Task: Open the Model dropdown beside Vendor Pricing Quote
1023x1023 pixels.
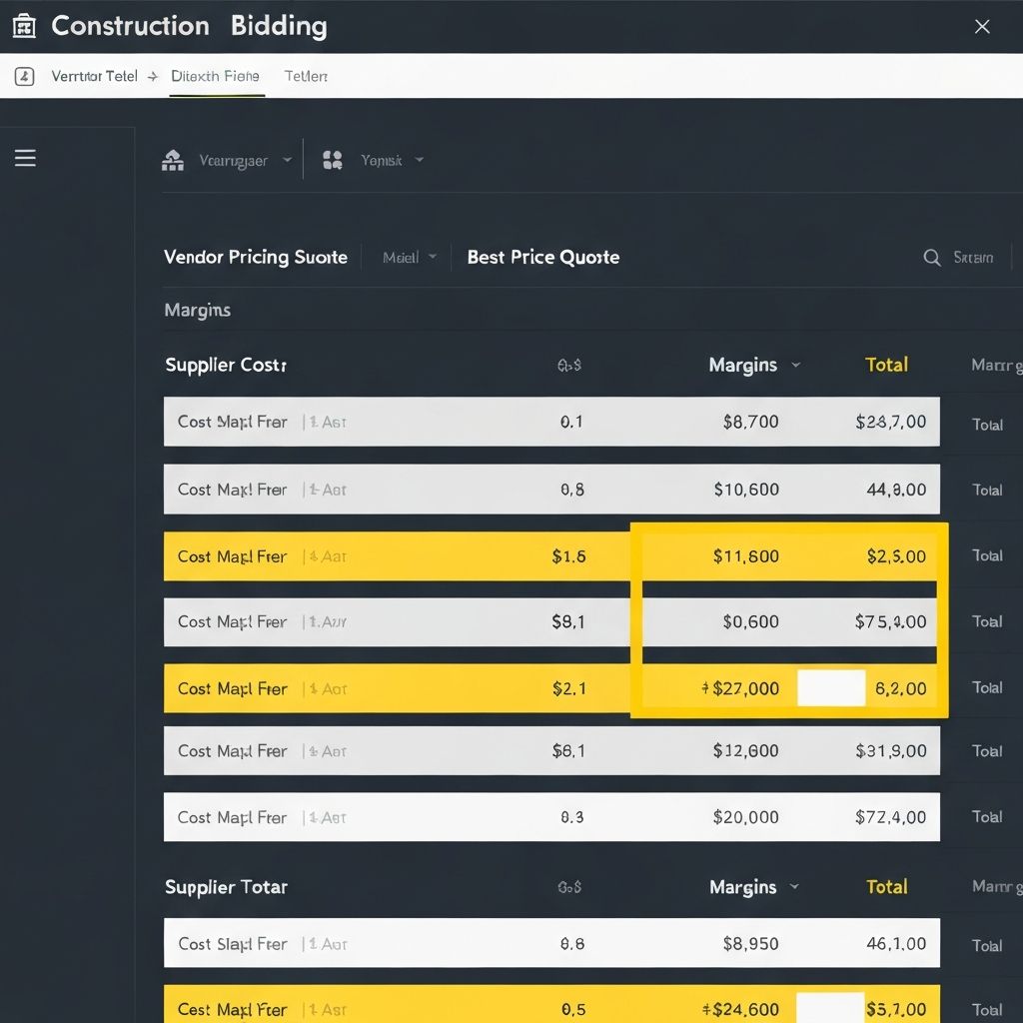Action: (409, 257)
